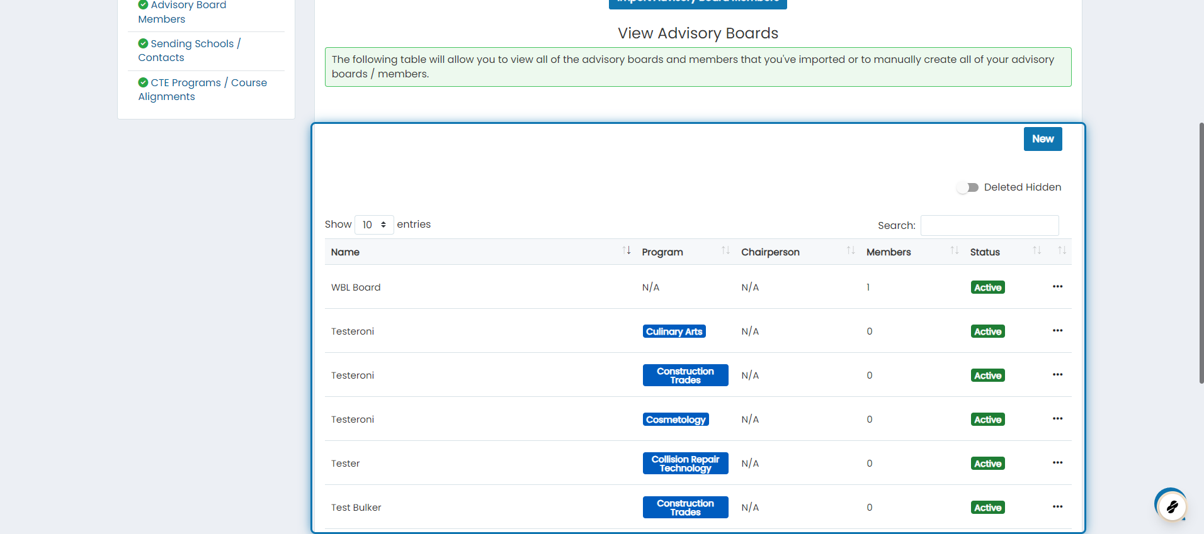Click the page vertical scrollbar
Viewport: 1204px width, 534px height.
tap(1201, 253)
